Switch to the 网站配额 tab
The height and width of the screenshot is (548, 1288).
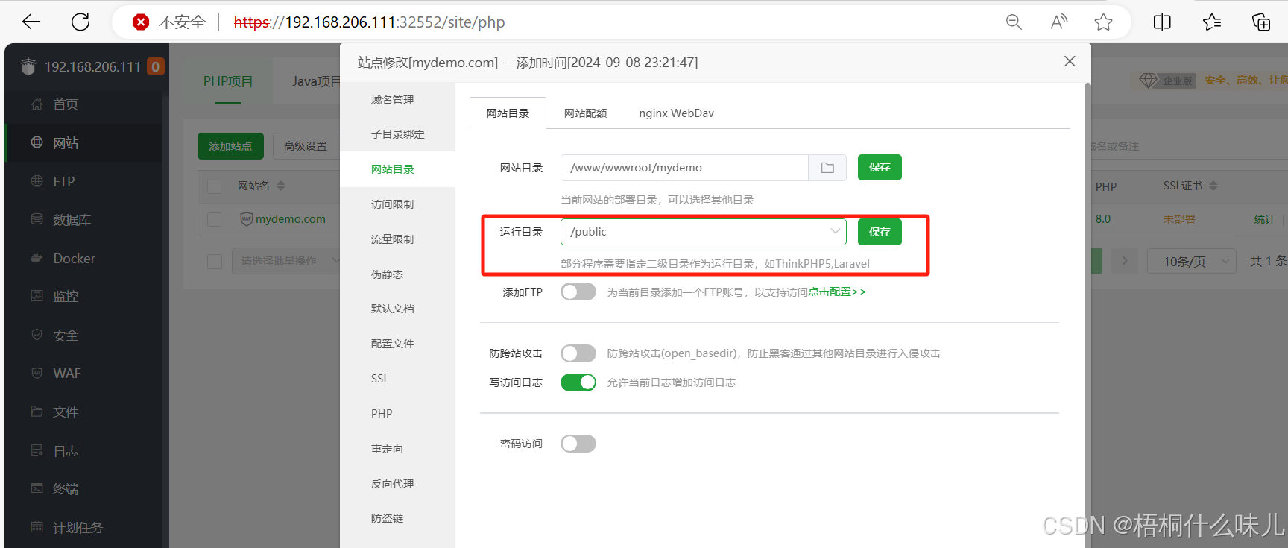(x=585, y=113)
